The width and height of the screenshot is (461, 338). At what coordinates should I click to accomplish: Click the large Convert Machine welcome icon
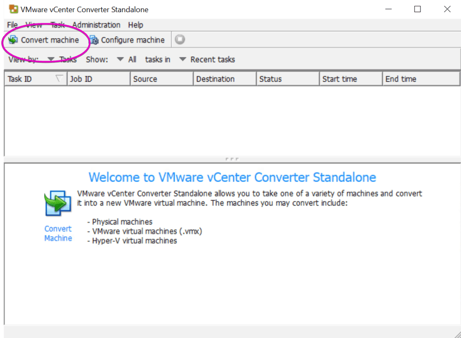(x=58, y=203)
